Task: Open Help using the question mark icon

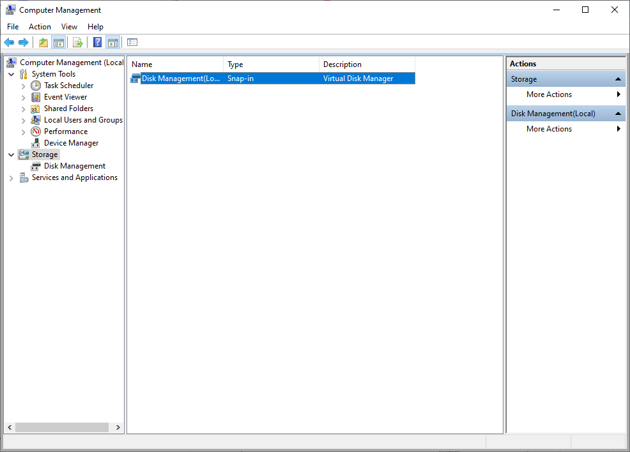Action: [x=97, y=42]
